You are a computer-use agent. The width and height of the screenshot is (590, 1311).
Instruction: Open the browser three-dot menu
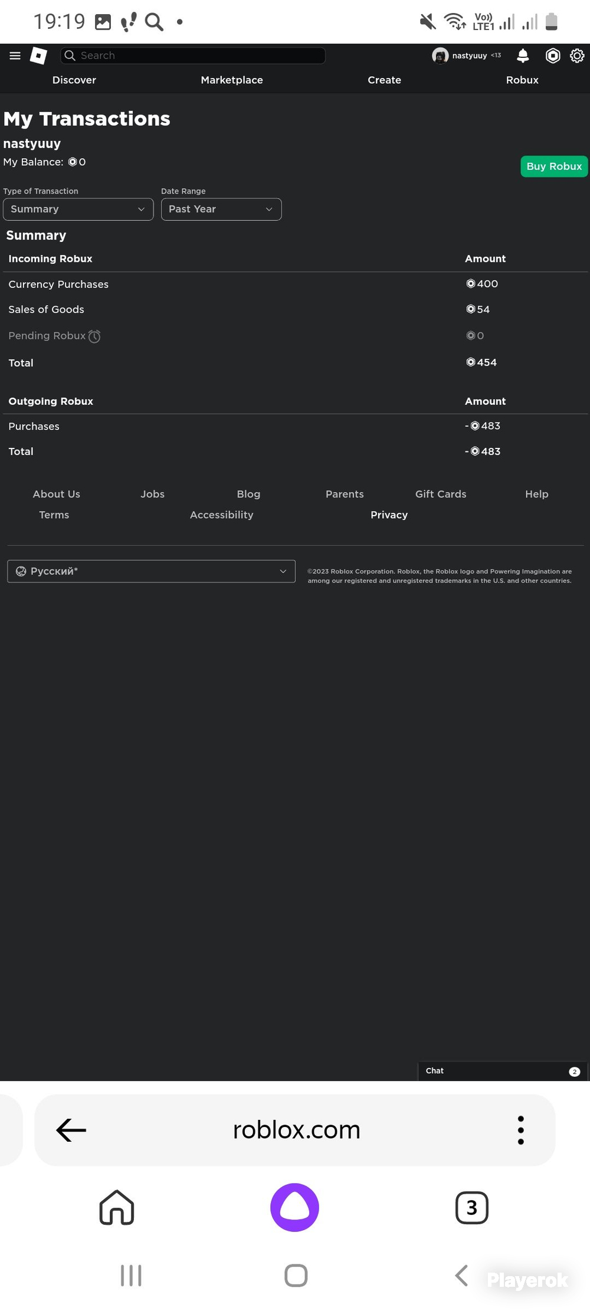point(520,1130)
